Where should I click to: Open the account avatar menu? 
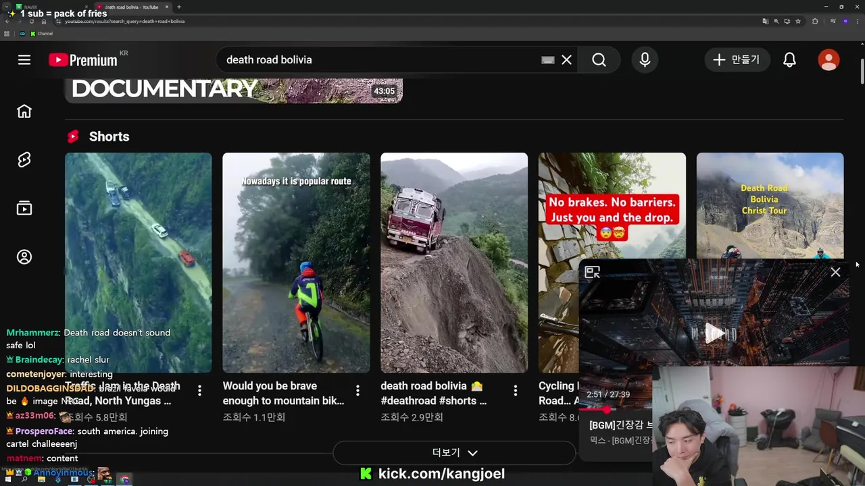click(829, 60)
